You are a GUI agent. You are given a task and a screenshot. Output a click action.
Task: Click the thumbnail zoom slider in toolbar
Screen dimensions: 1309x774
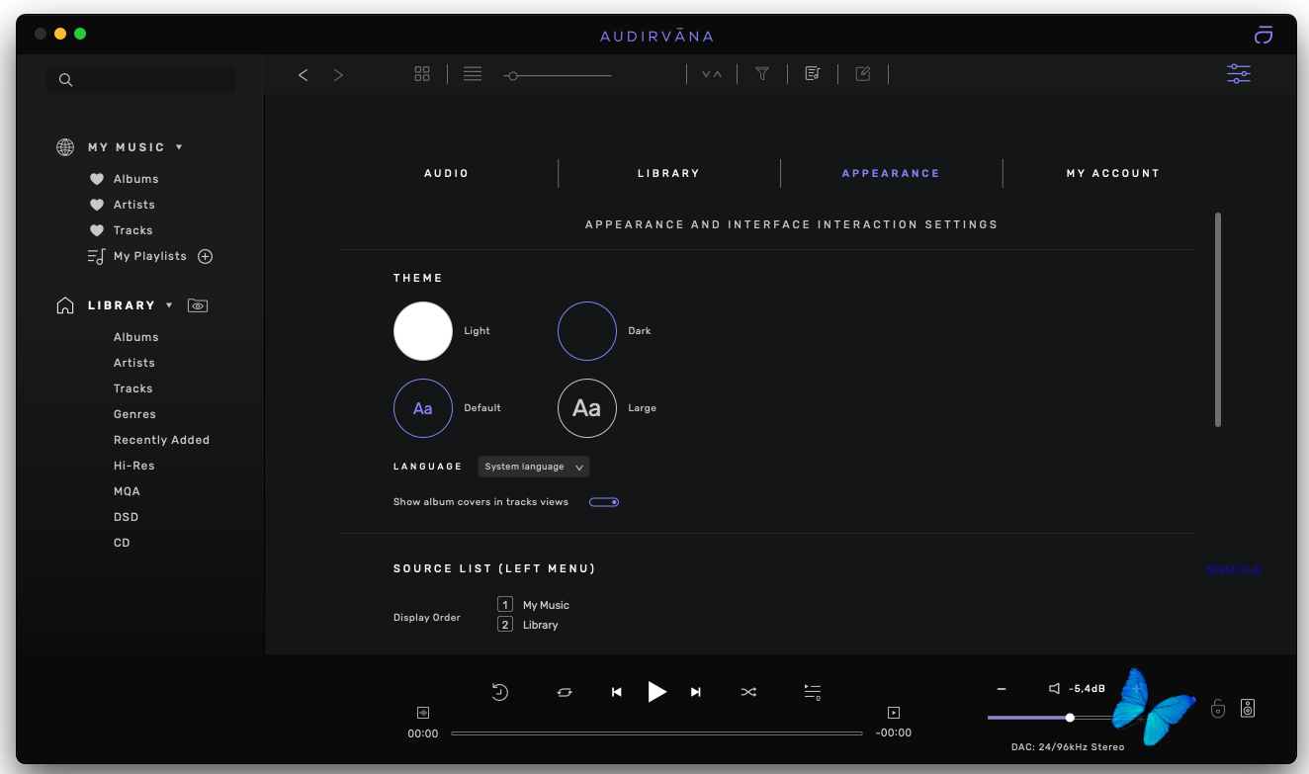[x=558, y=76]
